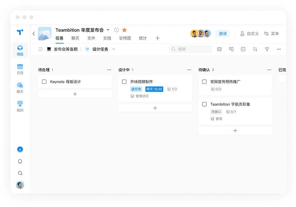Select 发布会筹备期 task group
The height and width of the screenshot is (207, 296).
tap(62, 49)
